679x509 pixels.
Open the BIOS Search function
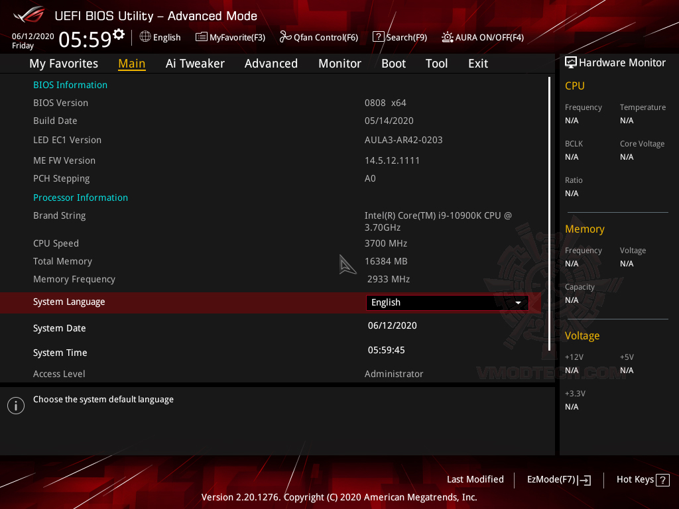click(x=399, y=37)
